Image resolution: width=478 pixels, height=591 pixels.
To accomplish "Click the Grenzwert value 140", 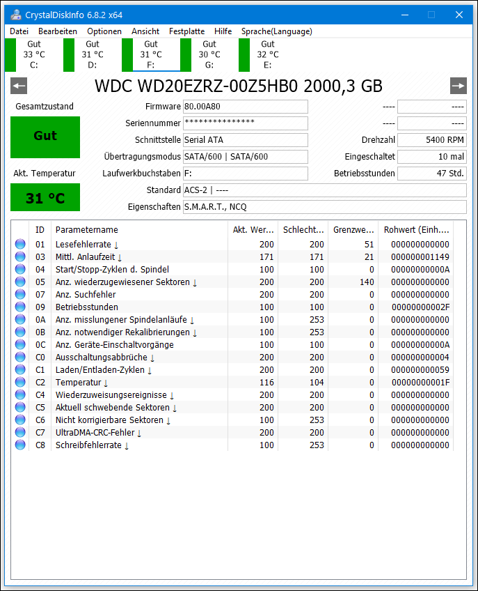I will 367,282.
